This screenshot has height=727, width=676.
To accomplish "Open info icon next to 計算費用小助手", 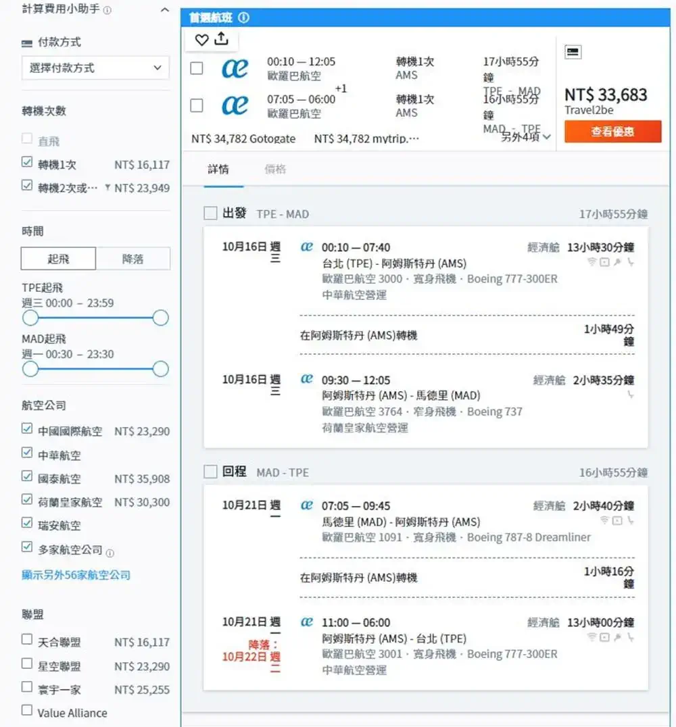I will click(107, 10).
